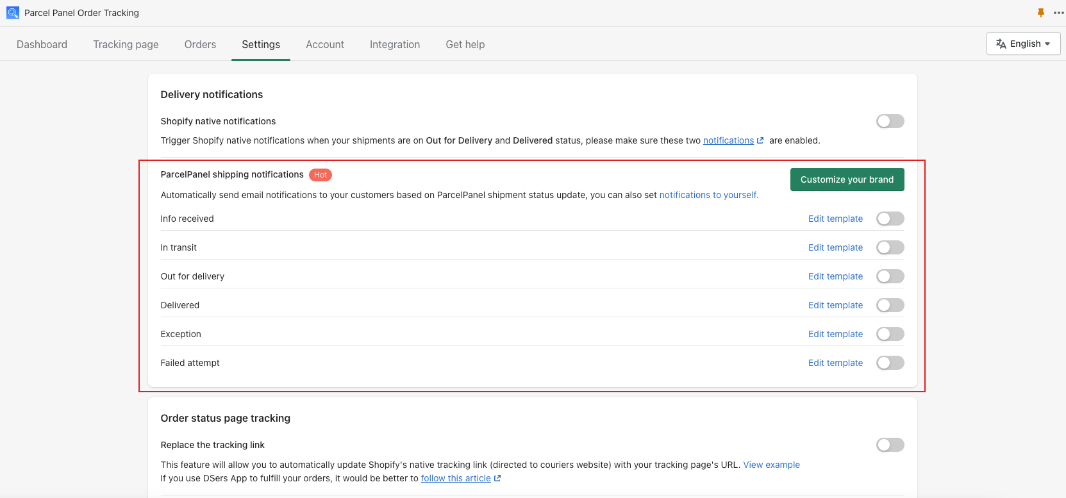Click the Replace the tracking link label
1066x498 pixels.
click(x=213, y=445)
